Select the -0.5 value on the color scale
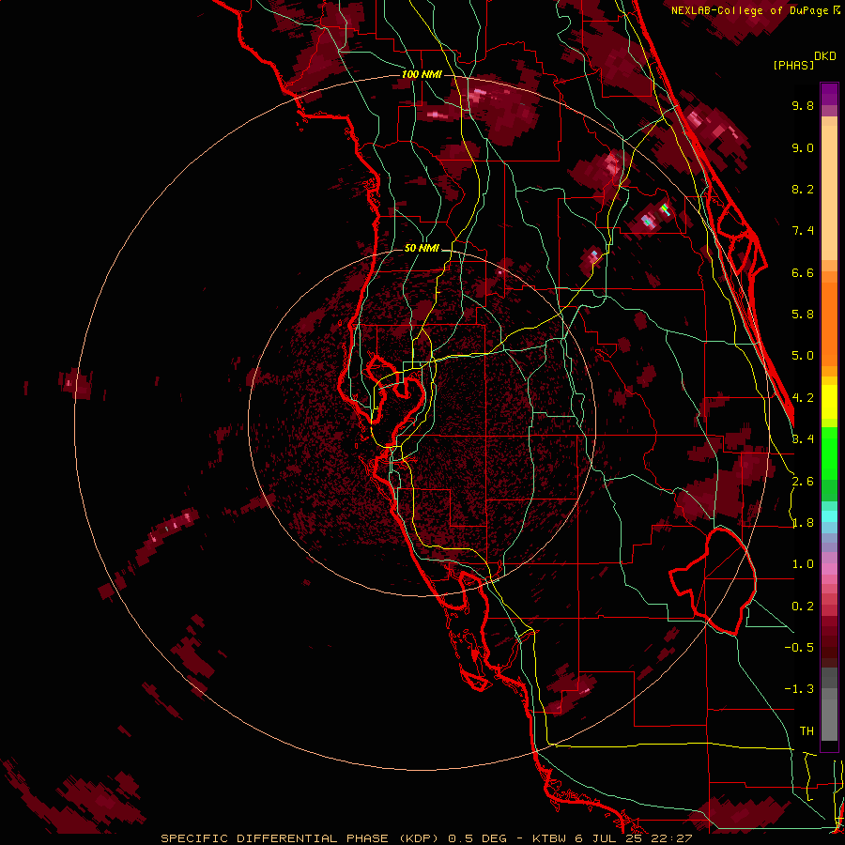This screenshot has height=845, width=845. 799,648
